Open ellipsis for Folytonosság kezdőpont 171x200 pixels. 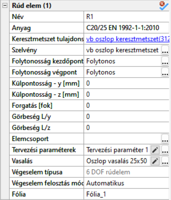point(165,61)
